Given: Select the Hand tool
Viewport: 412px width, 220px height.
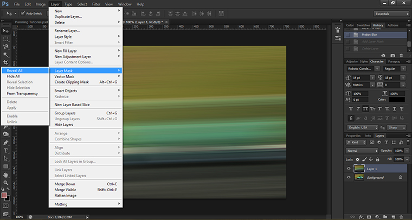Looking at the screenshot, I should (x=5, y=175).
